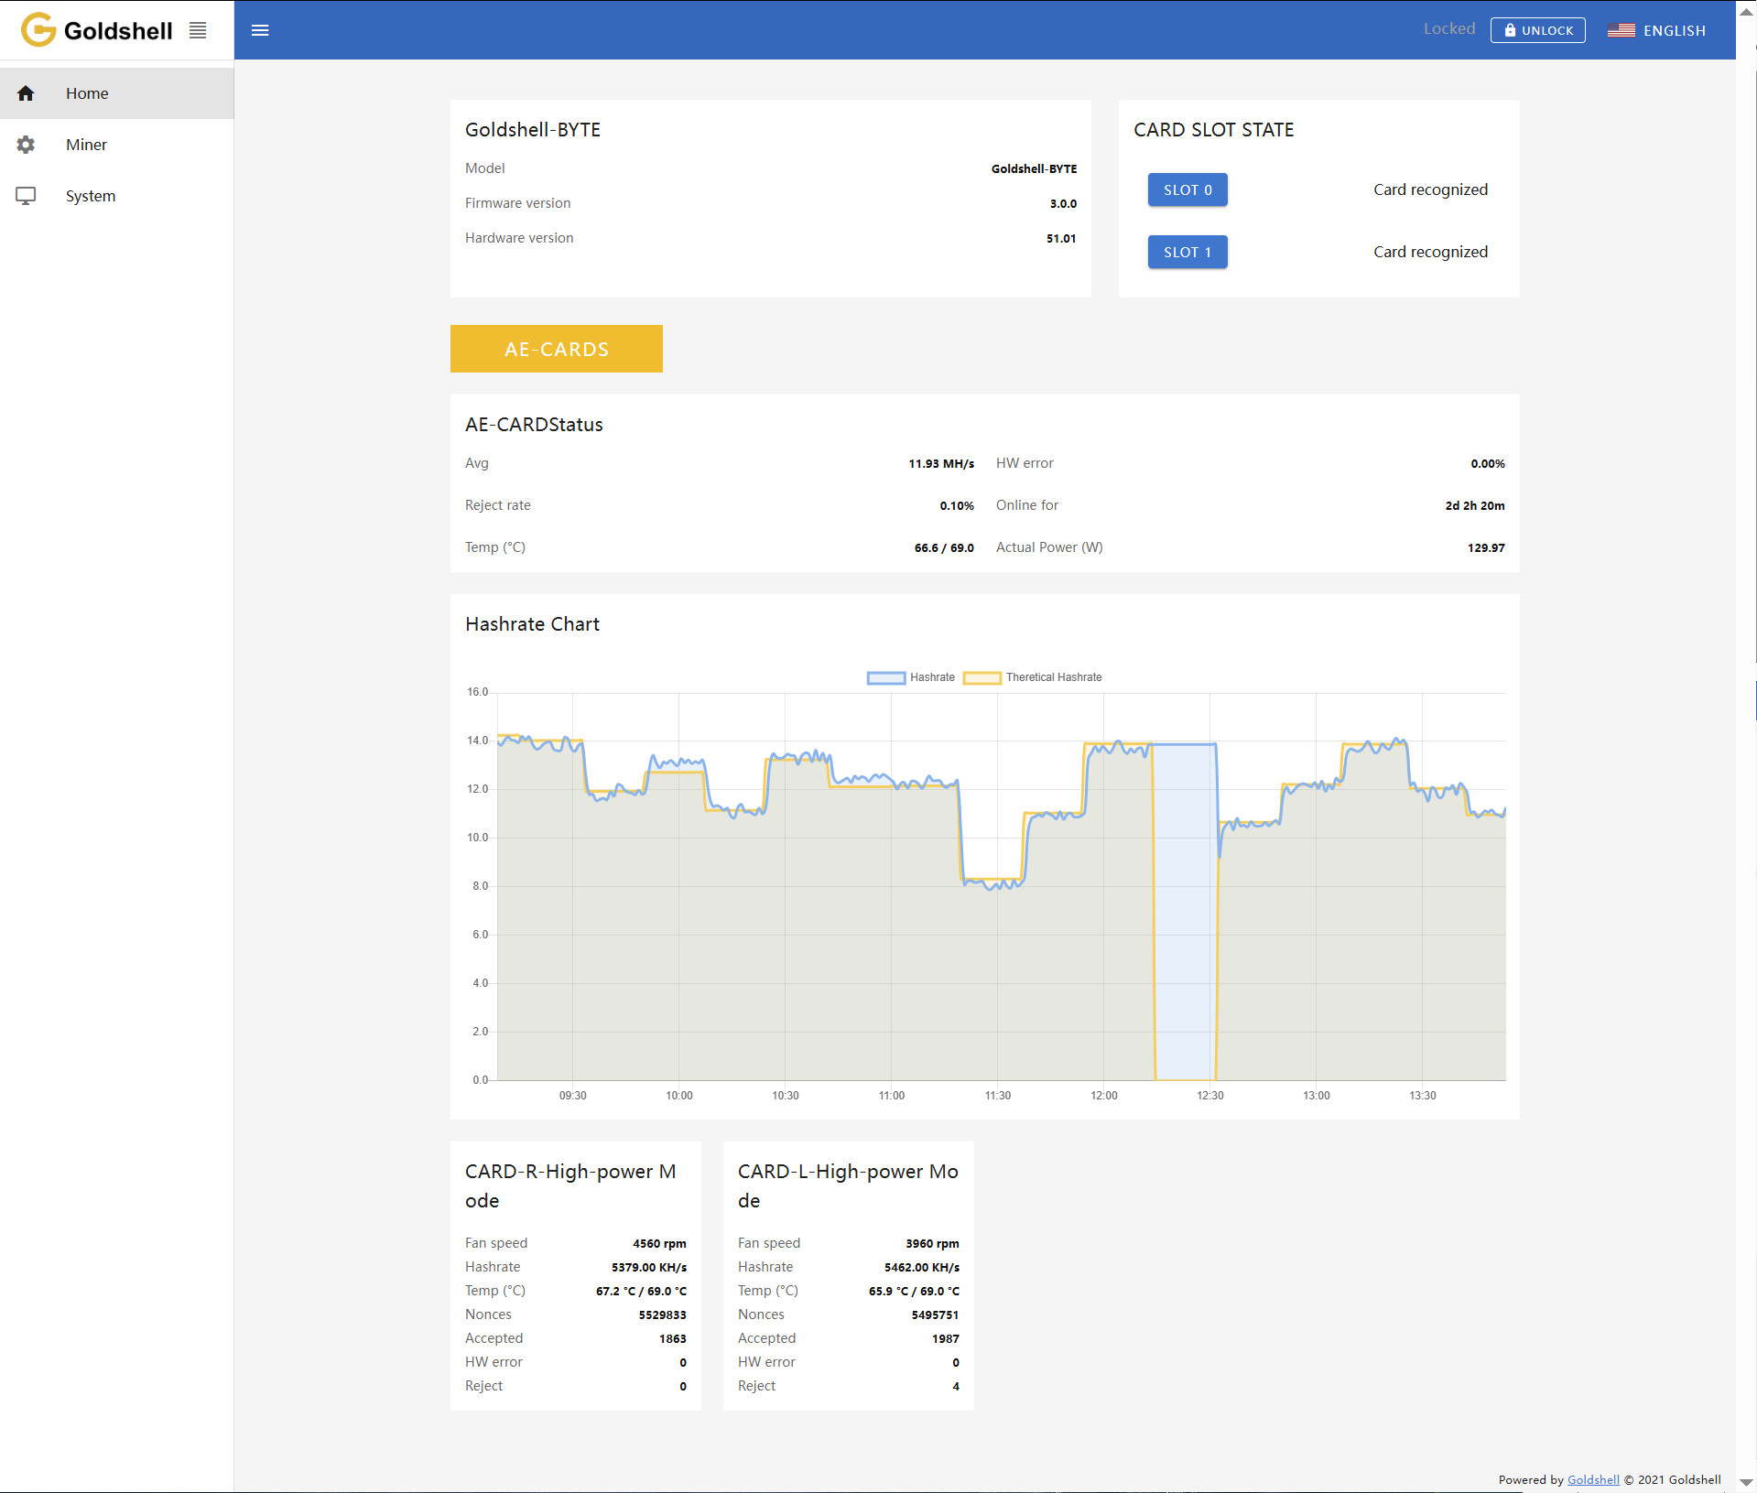This screenshot has width=1757, height=1493.
Task: Click hashrate value 5379.00 KH/s
Action: (649, 1268)
